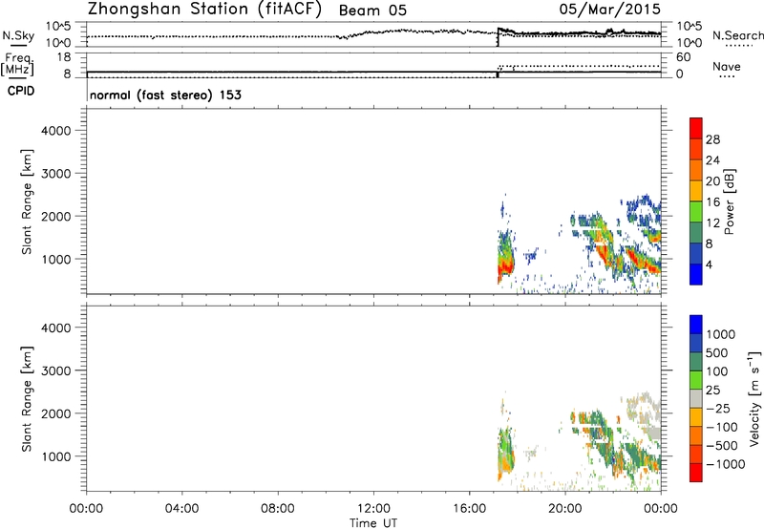Click the 'Freq. [MHz]' axis label
This screenshot has height=529, width=764.
pyautogui.click(x=17, y=64)
